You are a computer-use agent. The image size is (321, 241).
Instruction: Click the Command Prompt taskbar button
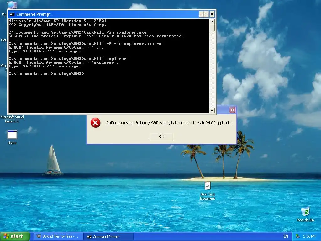click(109, 237)
